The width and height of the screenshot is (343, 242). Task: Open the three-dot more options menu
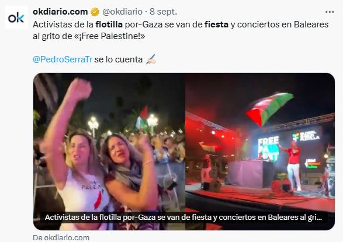[330, 12]
